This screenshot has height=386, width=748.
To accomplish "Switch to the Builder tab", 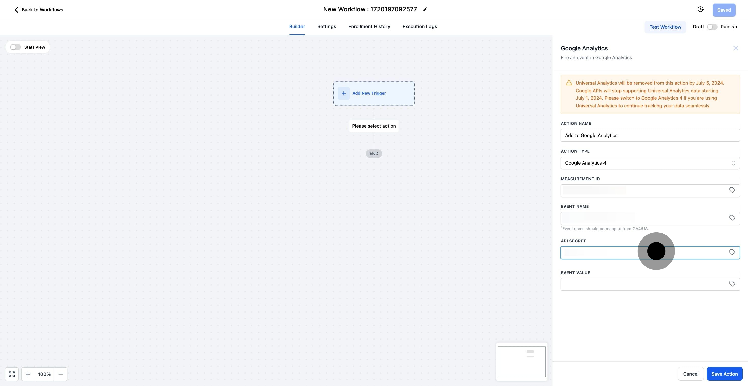I will 297,27.
